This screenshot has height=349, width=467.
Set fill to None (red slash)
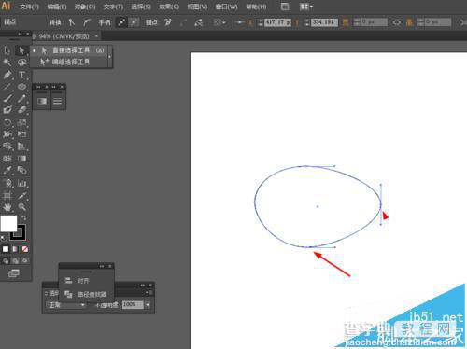25,249
